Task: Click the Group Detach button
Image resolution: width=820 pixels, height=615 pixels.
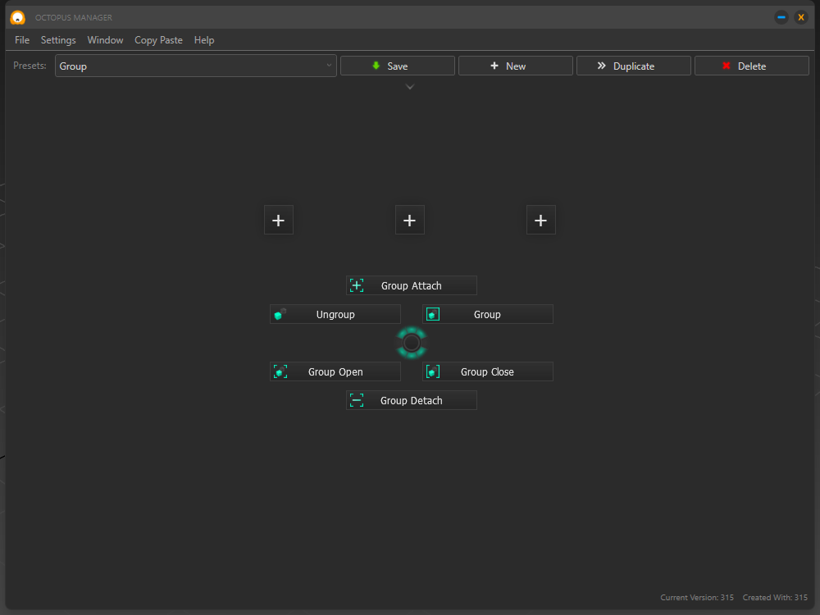Action: (x=412, y=401)
